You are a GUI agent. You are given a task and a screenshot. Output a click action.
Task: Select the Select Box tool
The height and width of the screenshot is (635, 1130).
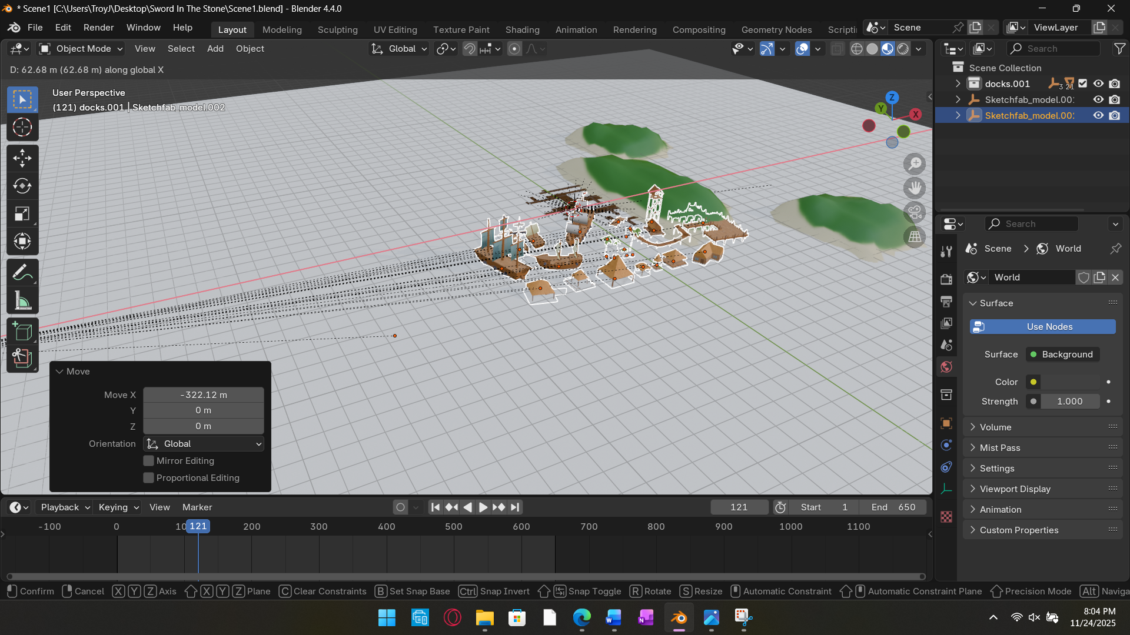tap(22, 99)
